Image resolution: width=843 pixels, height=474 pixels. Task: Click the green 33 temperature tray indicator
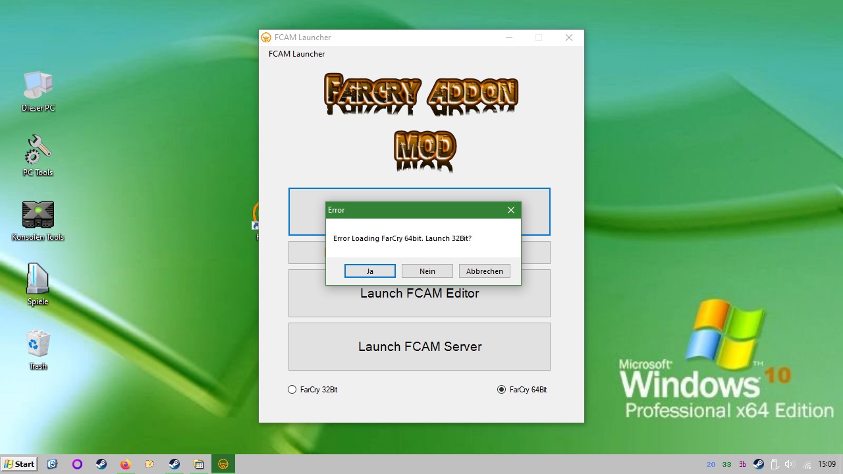(x=726, y=464)
